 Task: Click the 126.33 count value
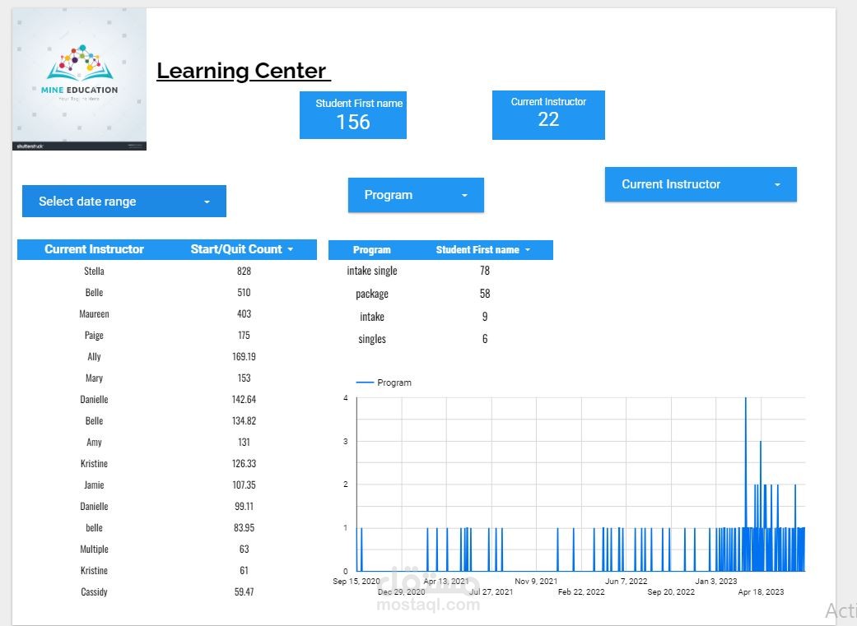tap(244, 463)
